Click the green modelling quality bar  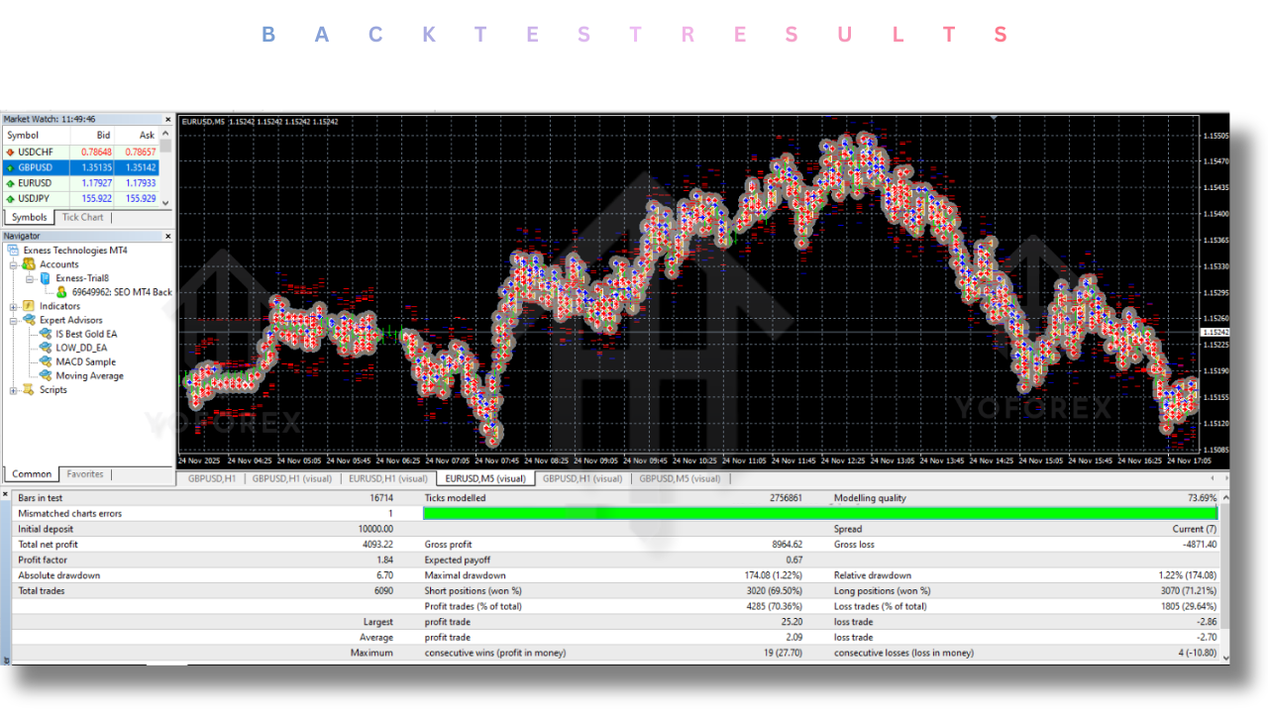[x=819, y=513]
